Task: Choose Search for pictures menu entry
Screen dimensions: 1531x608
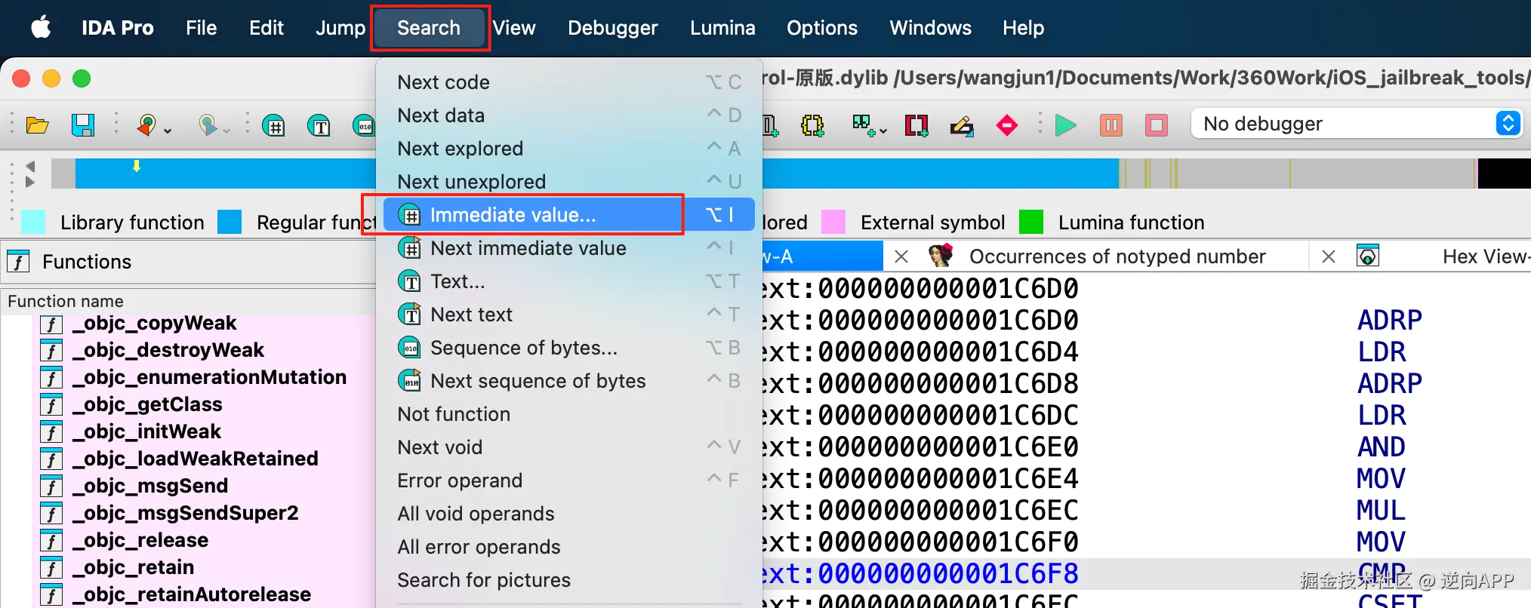Action: pos(569,580)
